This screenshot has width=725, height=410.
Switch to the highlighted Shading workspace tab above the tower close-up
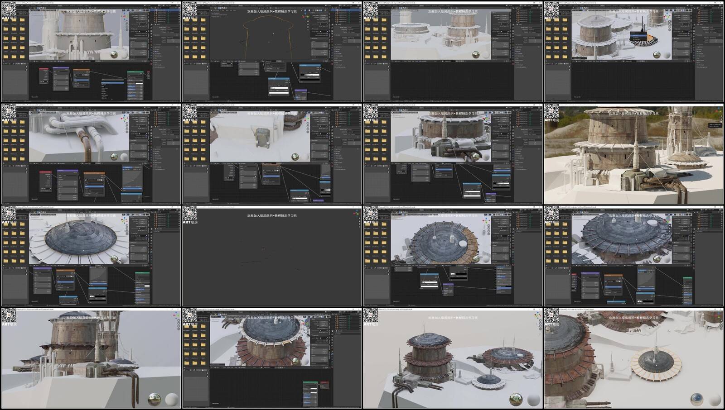[x=60, y=5]
